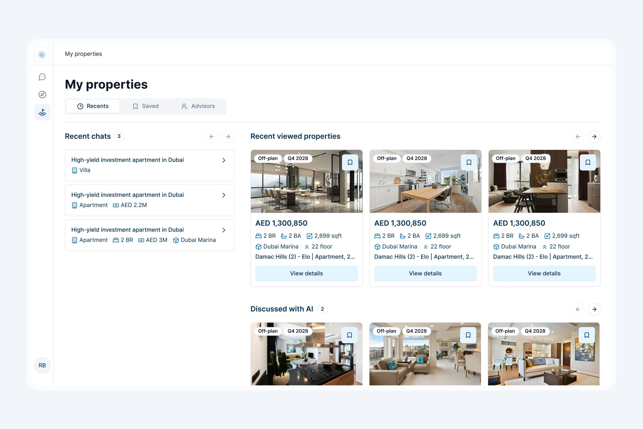Go to previous Recent chats page
Viewport: 643px width, 429px height.
212,136
